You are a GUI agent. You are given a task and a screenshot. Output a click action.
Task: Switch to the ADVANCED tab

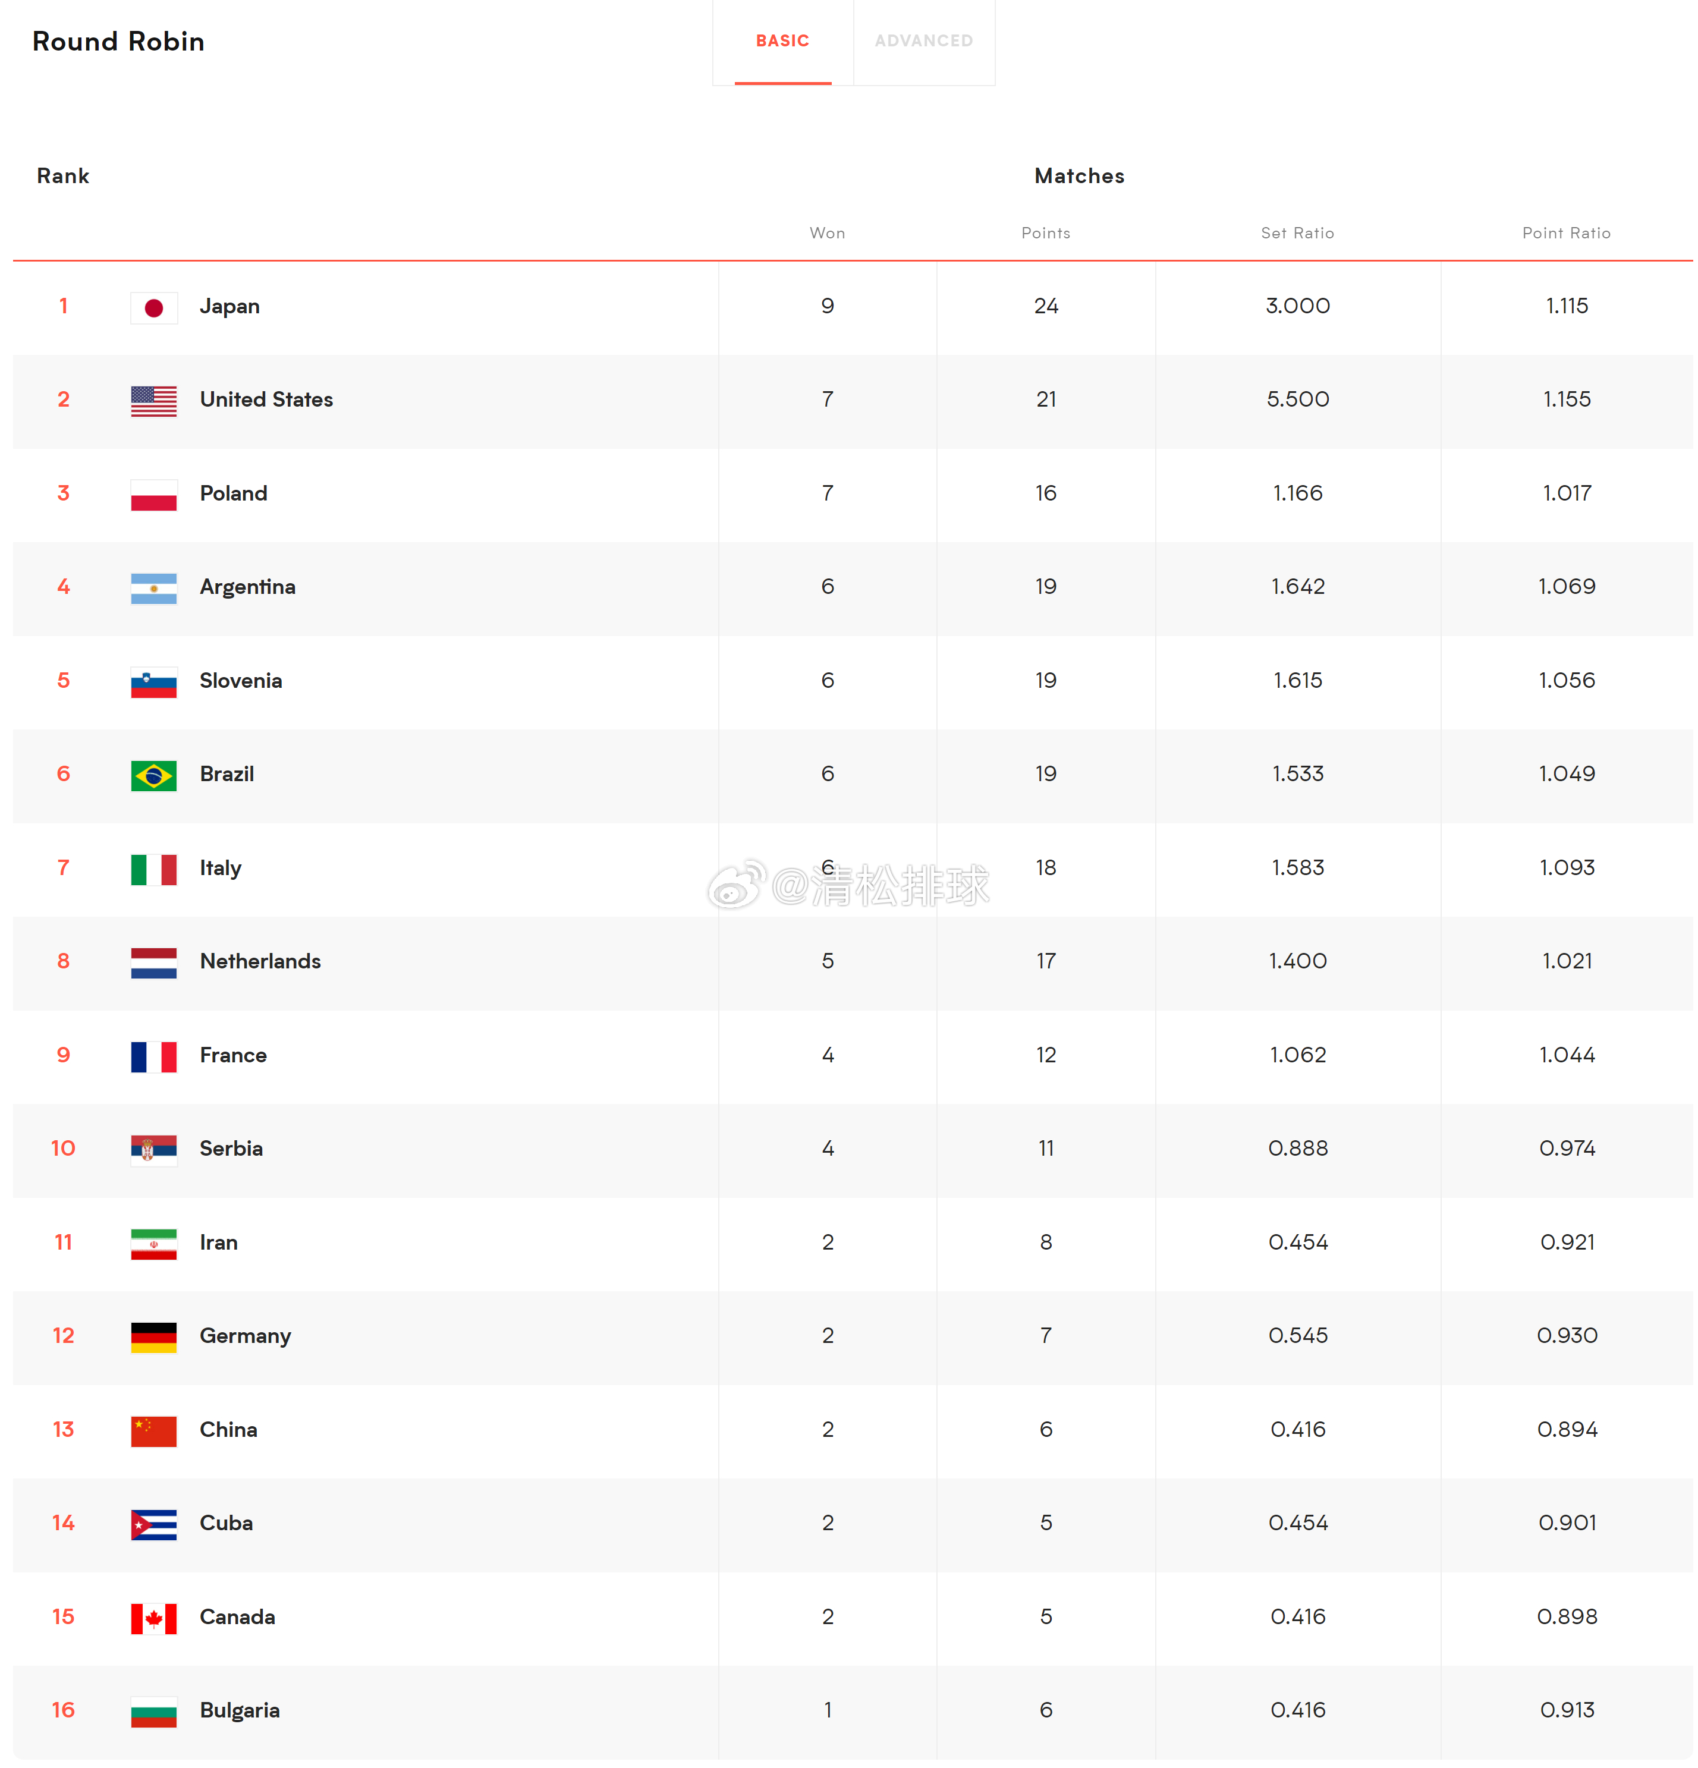[923, 42]
